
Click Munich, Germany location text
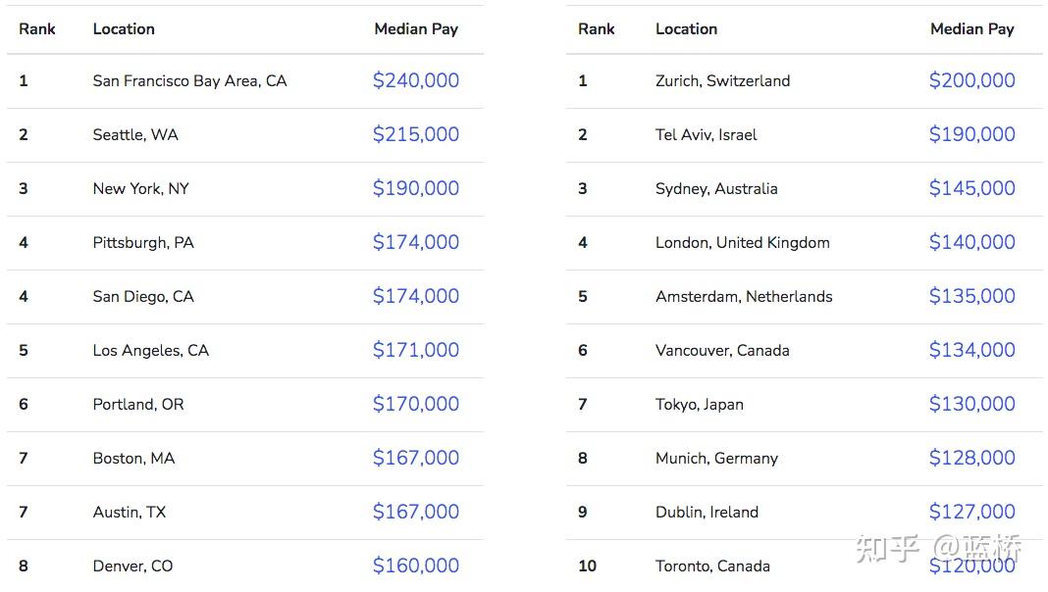click(716, 459)
